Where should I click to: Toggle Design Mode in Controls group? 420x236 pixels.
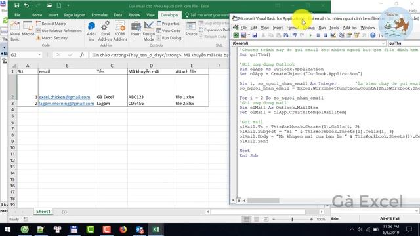tap(149, 31)
